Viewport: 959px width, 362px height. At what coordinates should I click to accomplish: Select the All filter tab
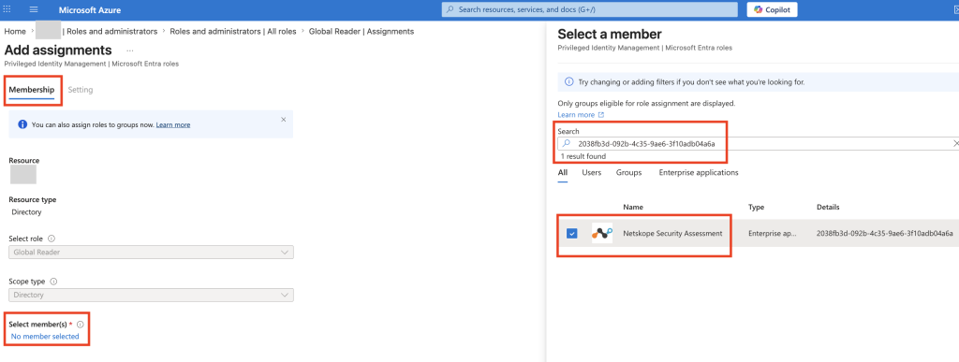pyautogui.click(x=563, y=173)
